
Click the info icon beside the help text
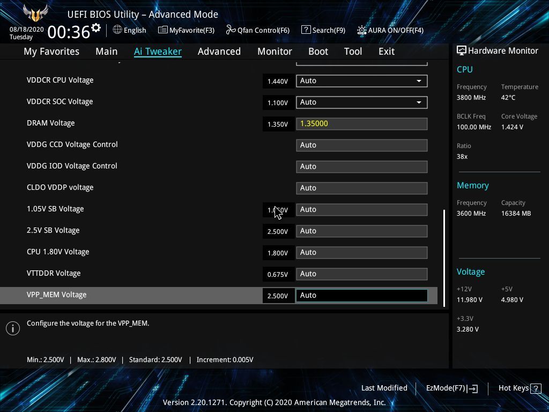tap(13, 328)
